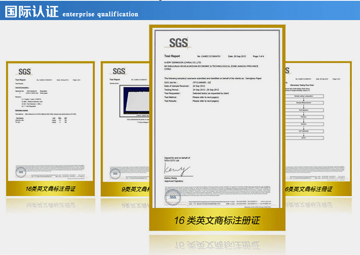Screen dimensions: 360x255
Task: Click the SGS logo on second certificate
Action: [119, 71]
